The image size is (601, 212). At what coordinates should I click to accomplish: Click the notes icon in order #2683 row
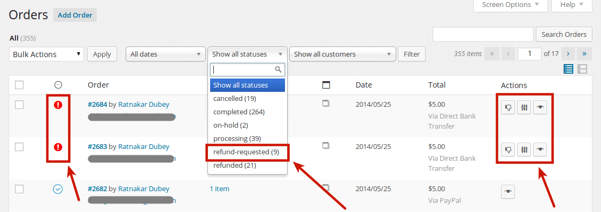tap(326, 145)
